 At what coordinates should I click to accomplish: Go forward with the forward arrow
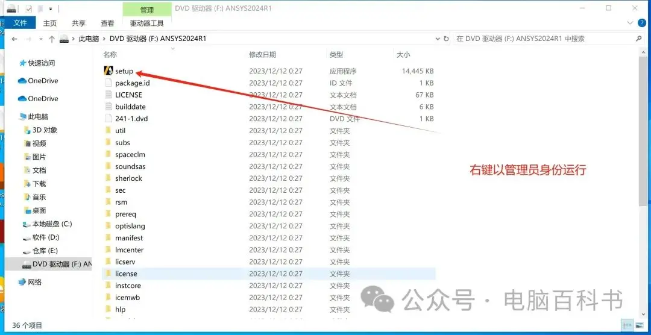click(28, 39)
